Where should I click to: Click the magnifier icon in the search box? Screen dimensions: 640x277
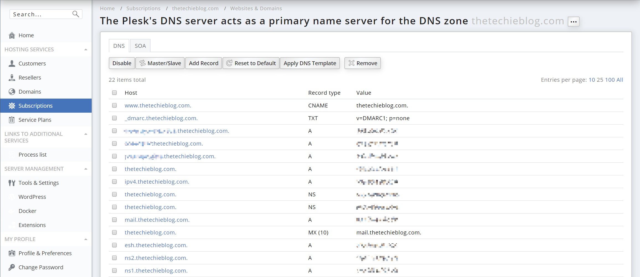click(76, 14)
